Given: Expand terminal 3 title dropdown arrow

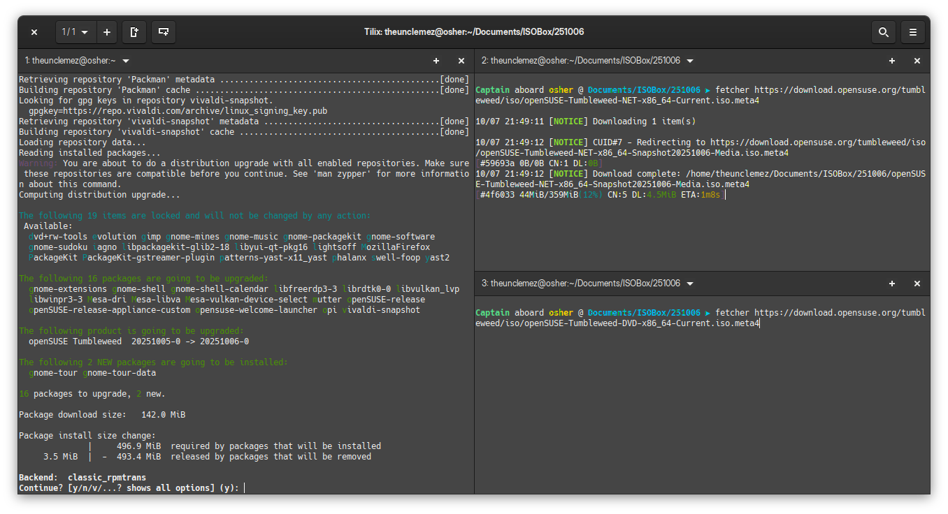Looking at the screenshot, I should (x=690, y=284).
